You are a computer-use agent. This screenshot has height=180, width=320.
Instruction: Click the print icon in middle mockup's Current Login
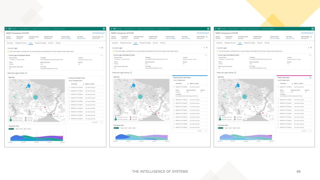207,48
